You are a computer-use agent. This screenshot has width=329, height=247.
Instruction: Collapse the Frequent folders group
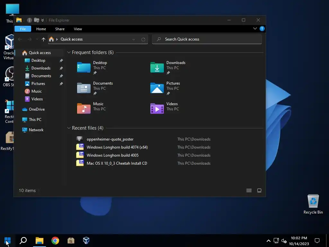click(69, 52)
